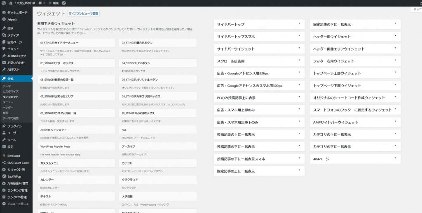Click the ランキング管理 gear icon
The width and height of the screenshot is (422, 213).
(4, 190)
